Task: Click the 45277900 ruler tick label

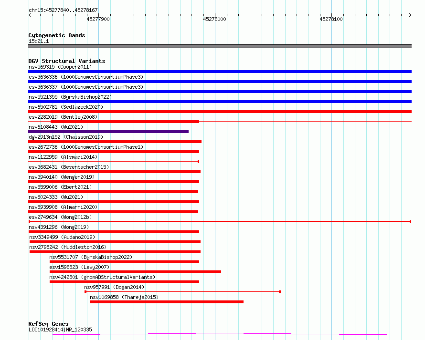Action: click(x=98, y=19)
